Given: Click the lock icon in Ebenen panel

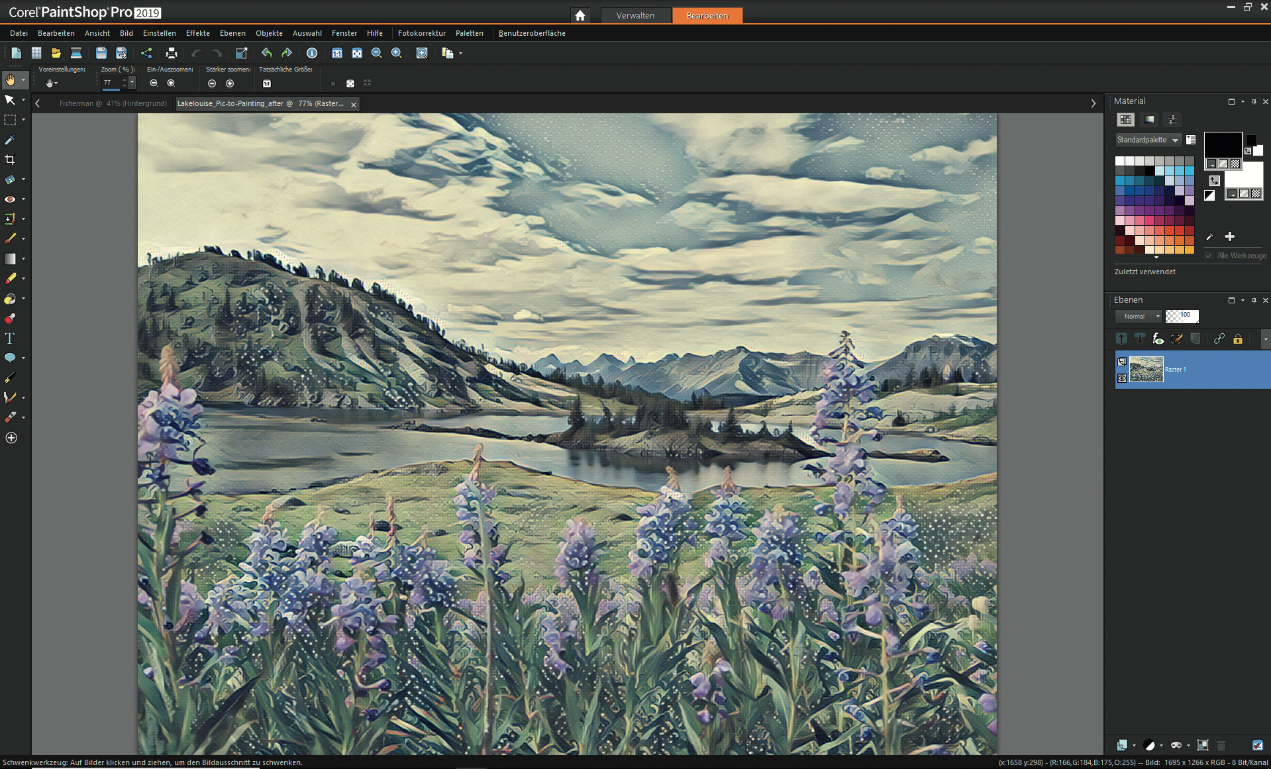Looking at the screenshot, I should 1237,339.
